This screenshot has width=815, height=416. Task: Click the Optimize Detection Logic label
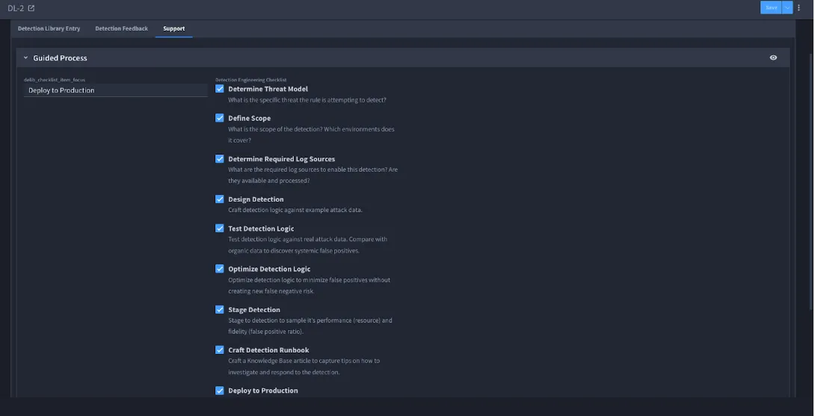tap(269, 269)
